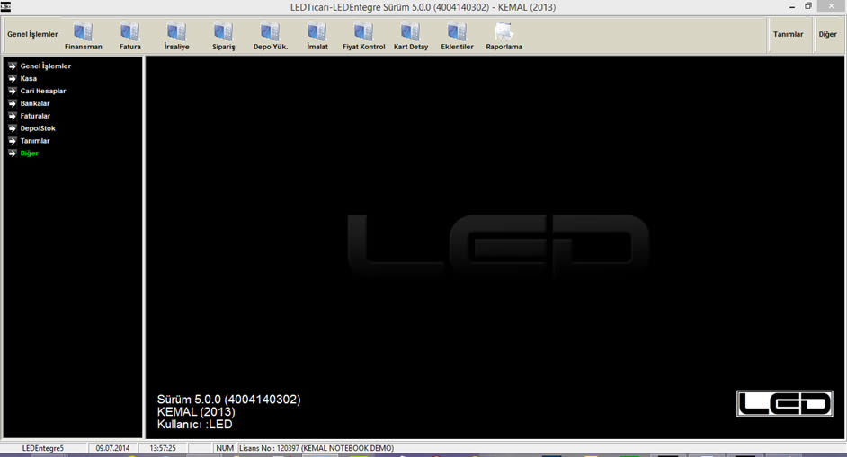The width and height of the screenshot is (847, 457).
Task: Click arrow icon beside Faturalar
Action: (13, 116)
